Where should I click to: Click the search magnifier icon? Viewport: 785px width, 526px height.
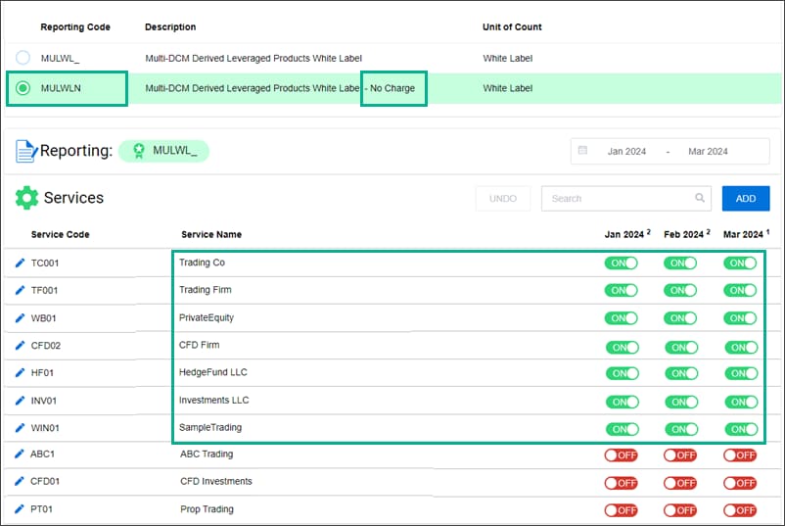point(700,199)
